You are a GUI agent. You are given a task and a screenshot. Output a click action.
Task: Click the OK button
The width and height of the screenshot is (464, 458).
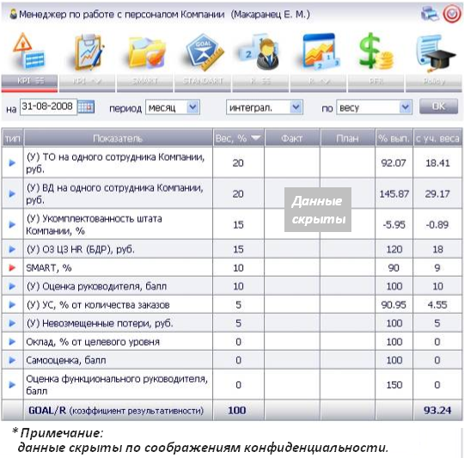point(438,106)
